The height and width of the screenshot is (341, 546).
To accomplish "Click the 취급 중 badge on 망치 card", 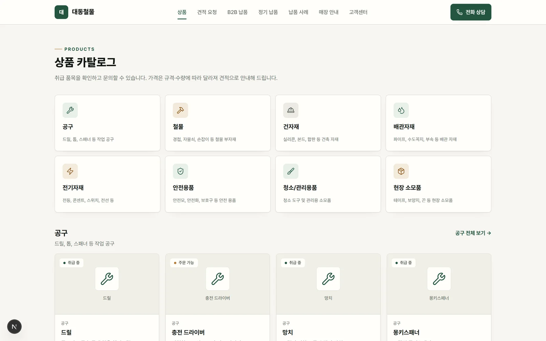I will (293, 263).
